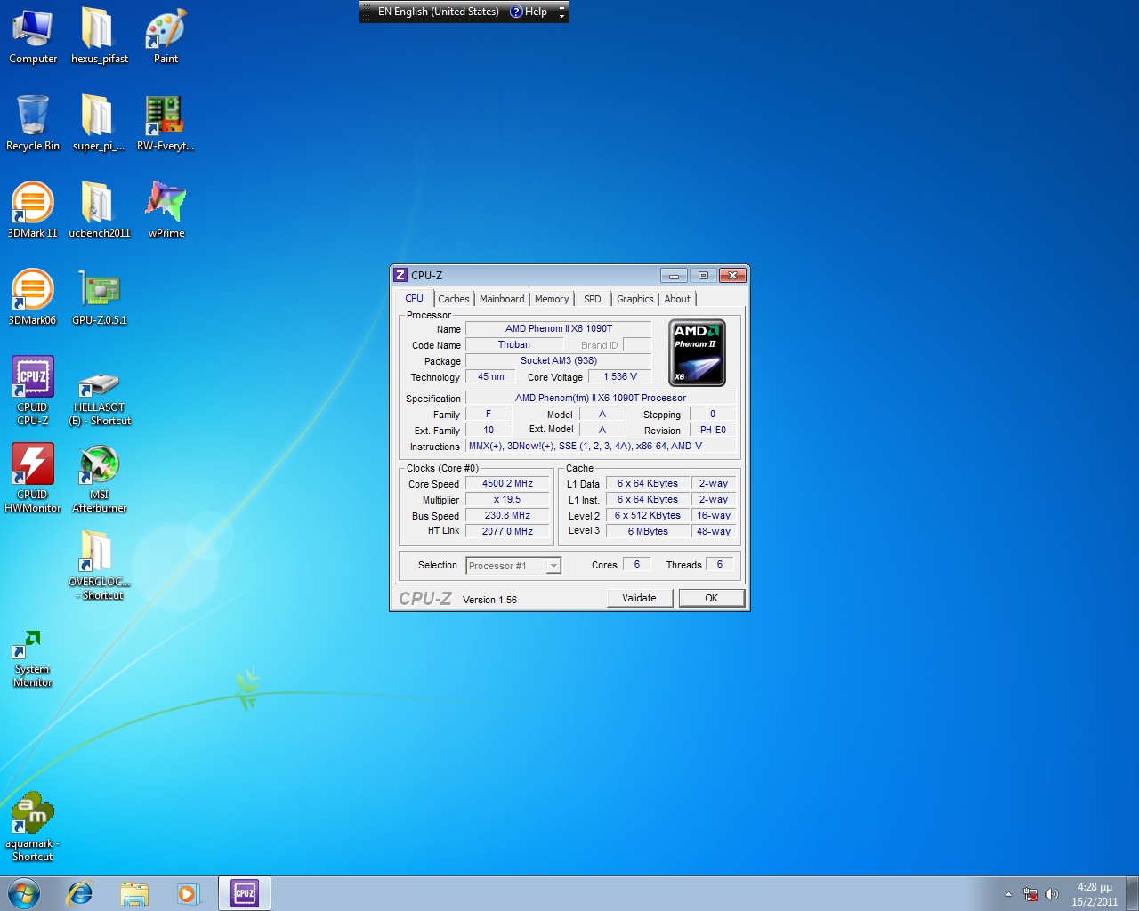Click the OK button in CPU-Z
The width and height of the screenshot is (1139, 911).
pos(712,598)
